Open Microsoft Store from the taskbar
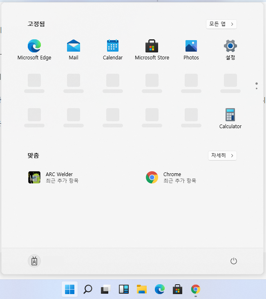The width and height of the screenshot is (266, 299). (177, 289)
